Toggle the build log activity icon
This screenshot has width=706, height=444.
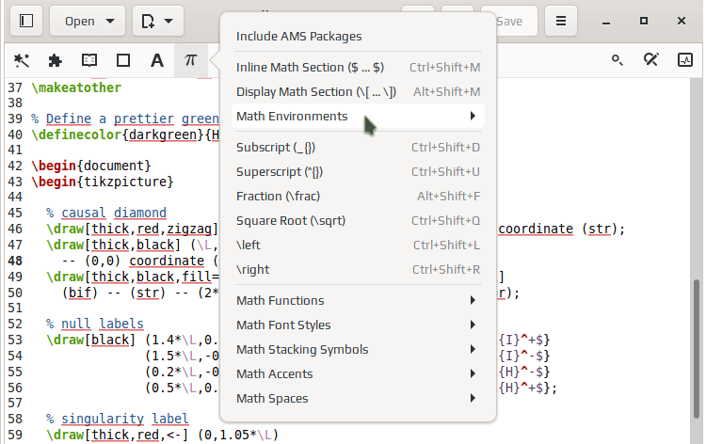685,60
